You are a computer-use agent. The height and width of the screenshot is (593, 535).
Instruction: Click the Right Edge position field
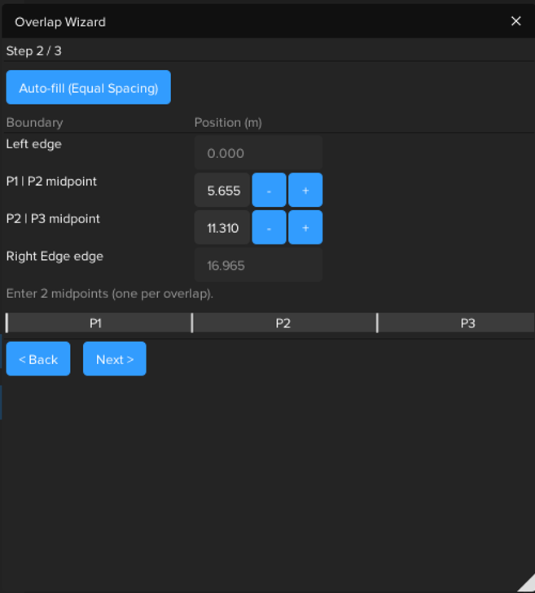coord(258,266)
